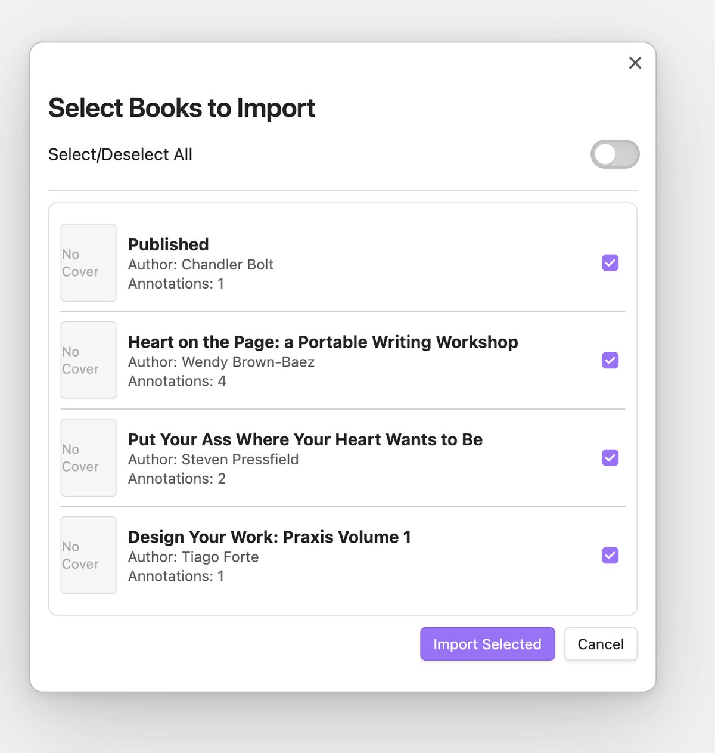Click the No Cover thumbnail for Published
The height and width of the screenshot is (753, 715).
click(x=88, y=263)
